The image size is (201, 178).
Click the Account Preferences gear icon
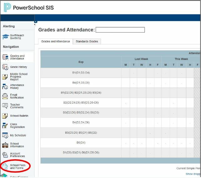point(5,155)
